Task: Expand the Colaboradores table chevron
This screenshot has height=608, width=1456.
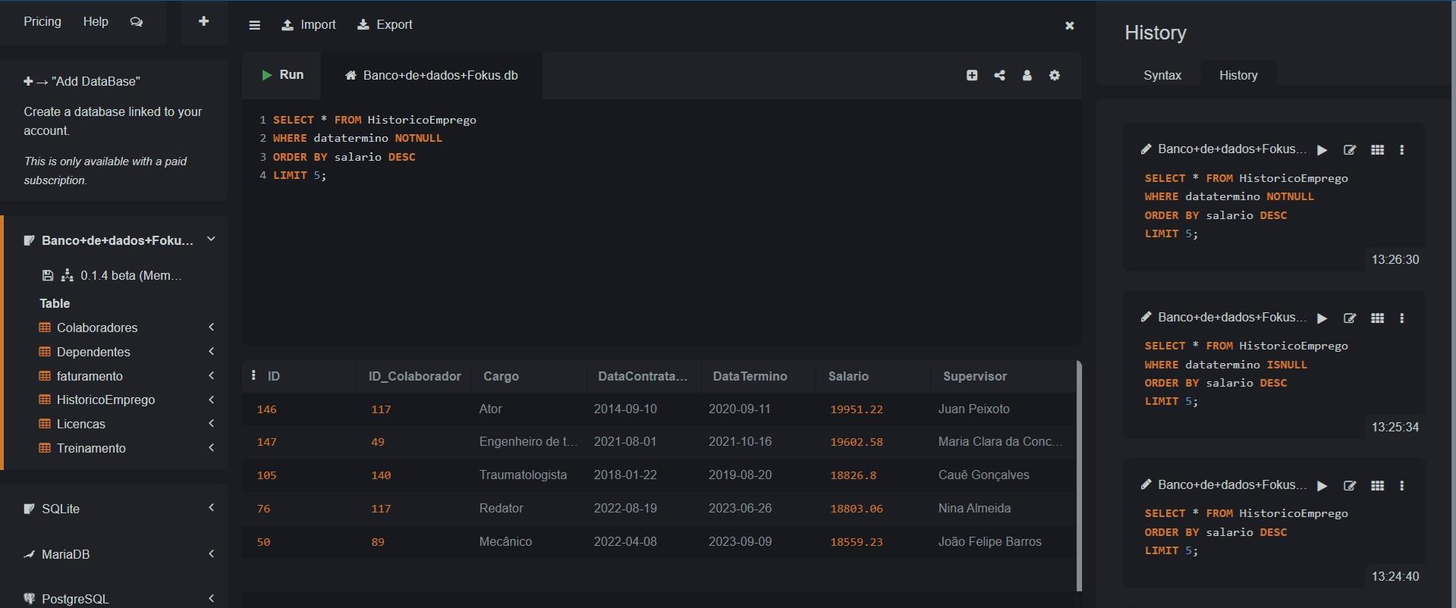Action: (212, 327)
